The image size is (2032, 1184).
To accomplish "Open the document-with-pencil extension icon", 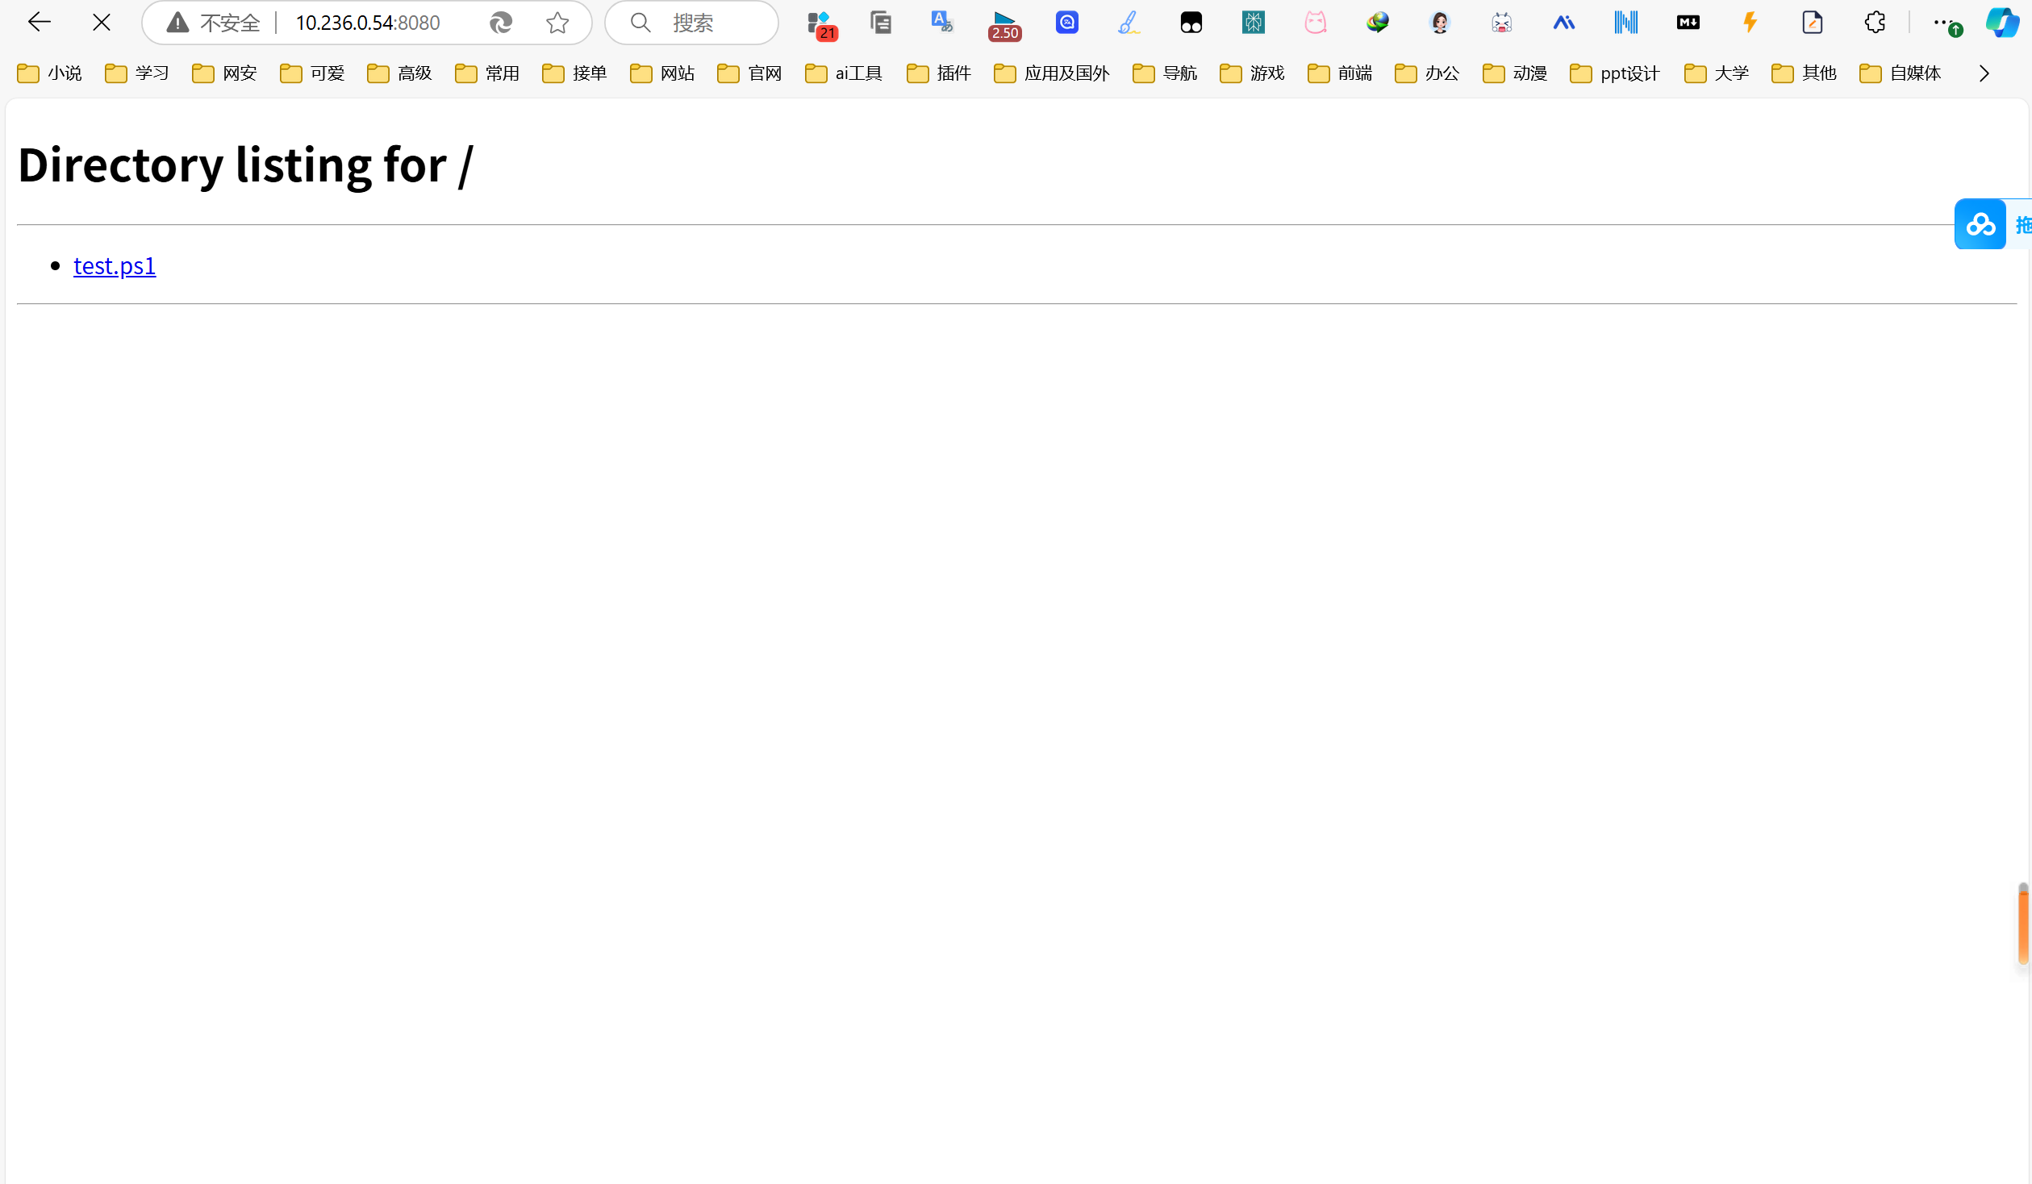I will click(1813, 23).
